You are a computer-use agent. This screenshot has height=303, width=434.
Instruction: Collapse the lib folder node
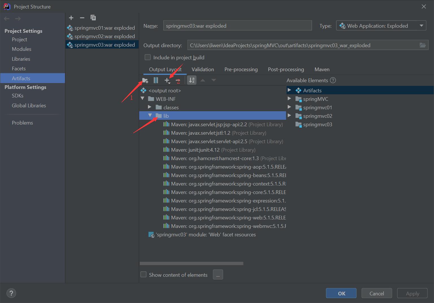tap(150, 115)
